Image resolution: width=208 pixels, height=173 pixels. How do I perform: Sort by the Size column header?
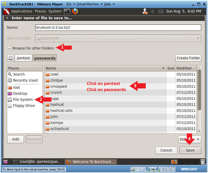(171, 68)
